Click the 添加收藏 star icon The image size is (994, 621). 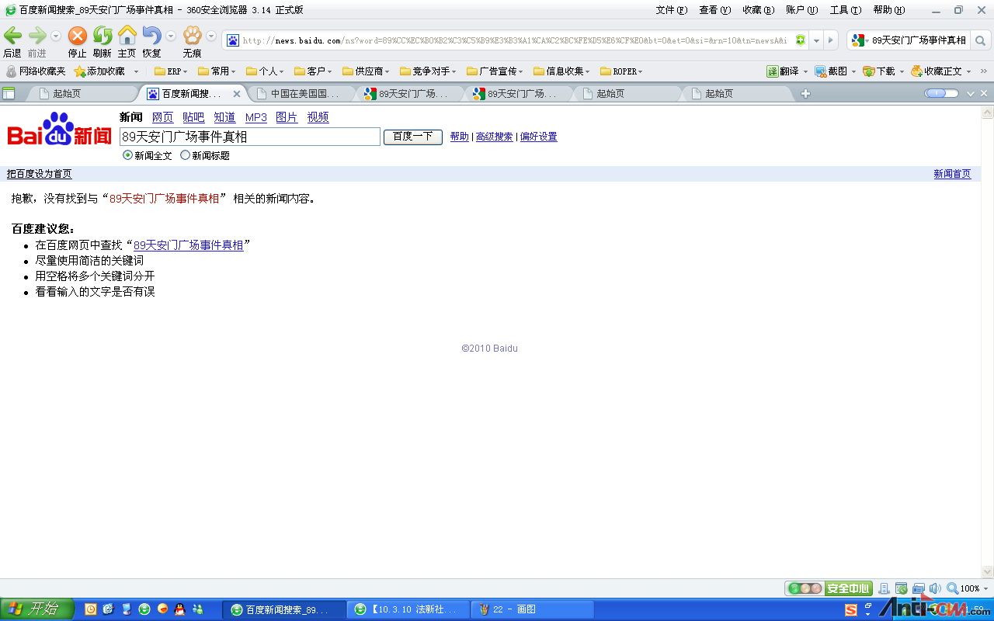point(79,71)
